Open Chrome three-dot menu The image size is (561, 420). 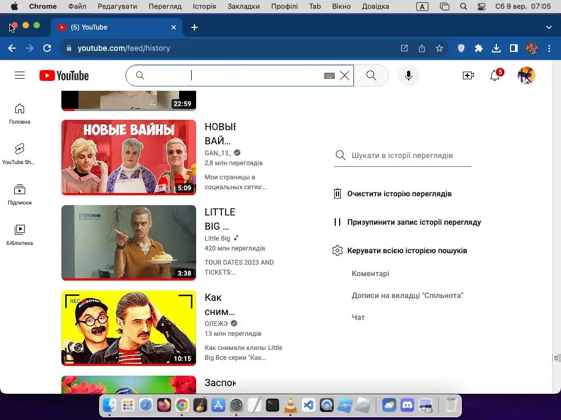pyautogui.click(x=549, y=48)
